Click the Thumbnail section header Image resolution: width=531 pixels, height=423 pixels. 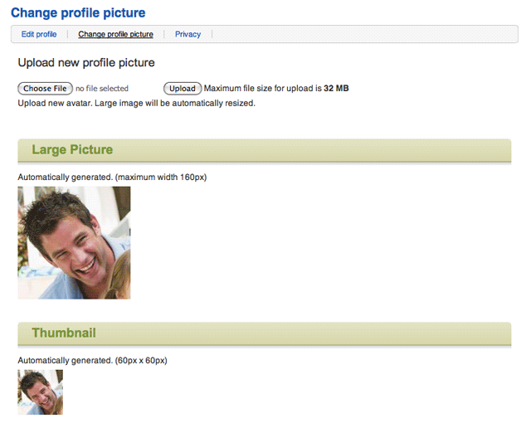click(64, 333)
